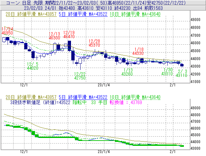
Task: Click the 終43230 closing price in header
Action: pyautogui.click(x=122, y=8)
